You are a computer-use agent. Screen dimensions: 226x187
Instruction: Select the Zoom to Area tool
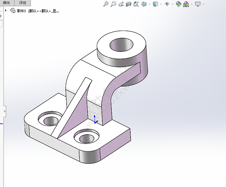click(113, 4)
